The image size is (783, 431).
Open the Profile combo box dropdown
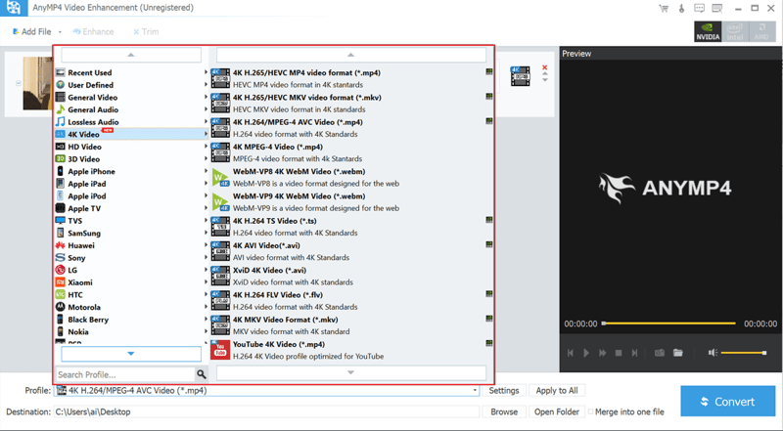[x=475, y=391]
